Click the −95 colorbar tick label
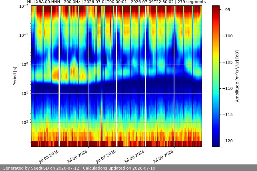 pyautogui.click(x=226, y=10)
